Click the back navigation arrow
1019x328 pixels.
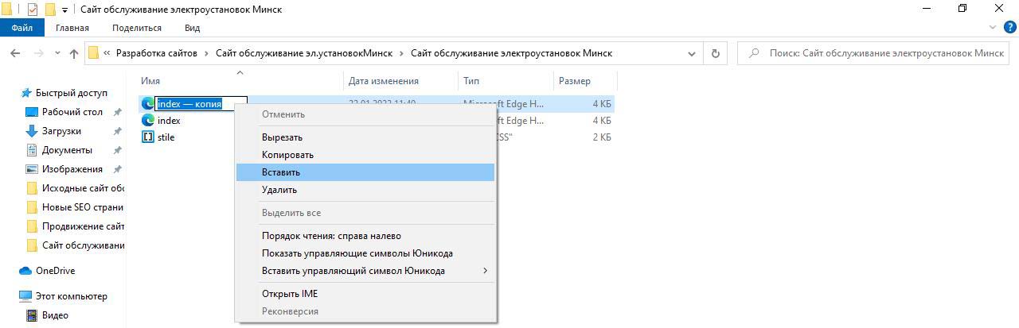coord(15,53)
